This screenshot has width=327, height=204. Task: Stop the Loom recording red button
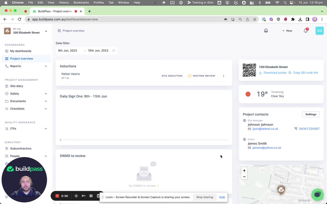pos(57,196)
